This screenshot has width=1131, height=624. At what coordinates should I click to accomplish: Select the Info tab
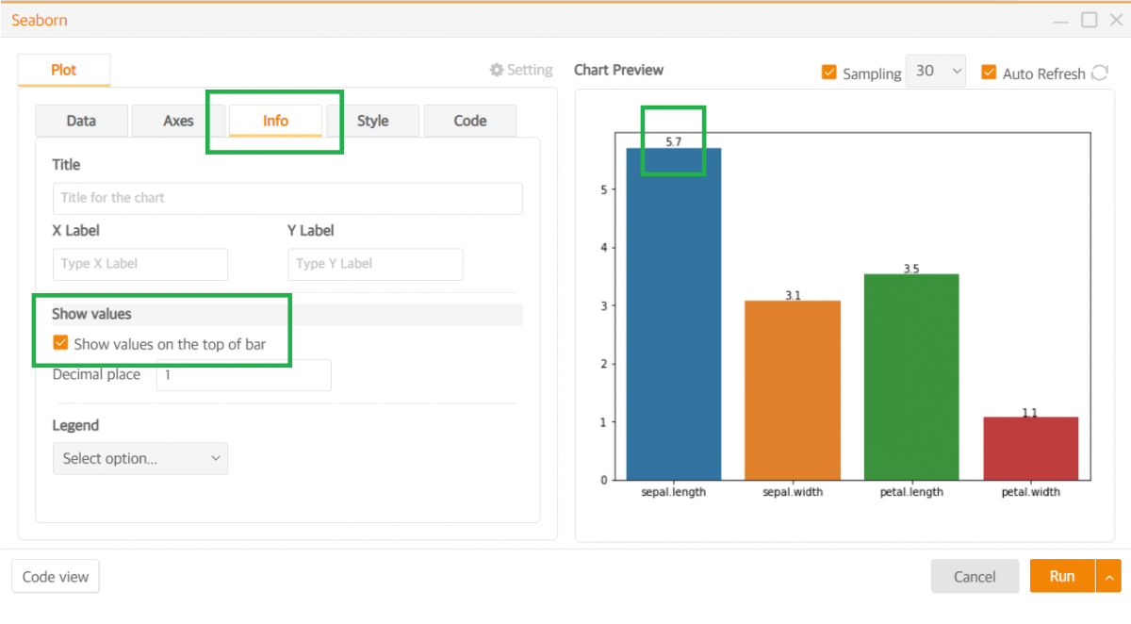click(275, 121)
